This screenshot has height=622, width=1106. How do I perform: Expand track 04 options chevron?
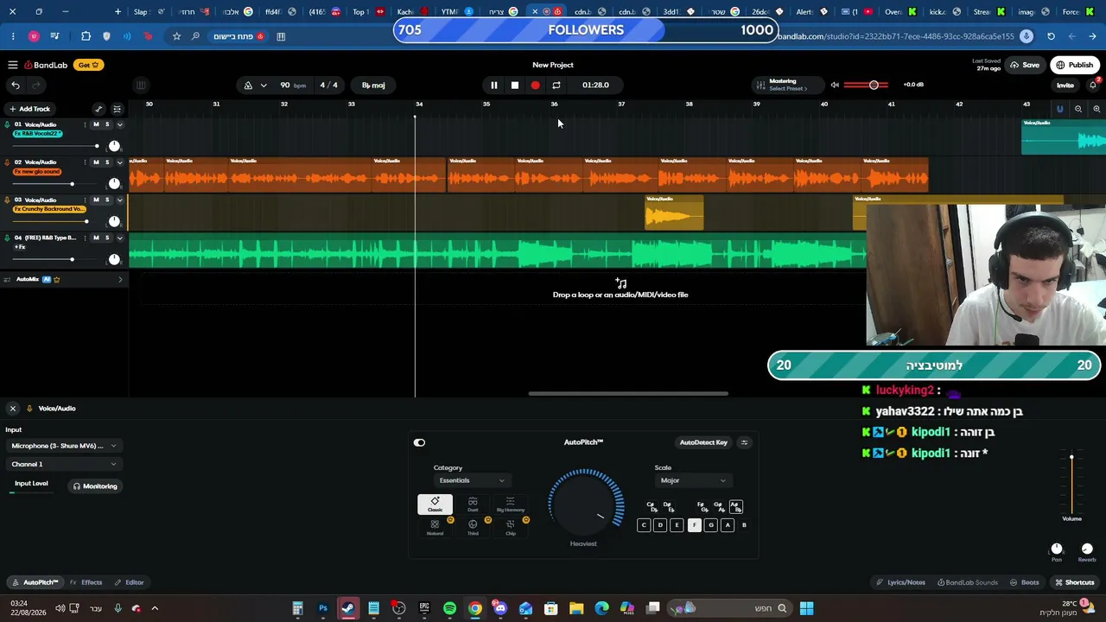pos(119,238)
